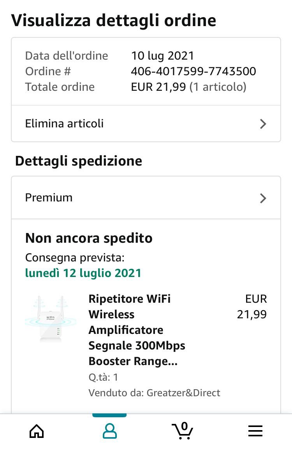The width and height of the screenshot is (292, 457).
Task: Tap the Totale ordine EUR 21,99 value
Action: click(x=158, y=87)
